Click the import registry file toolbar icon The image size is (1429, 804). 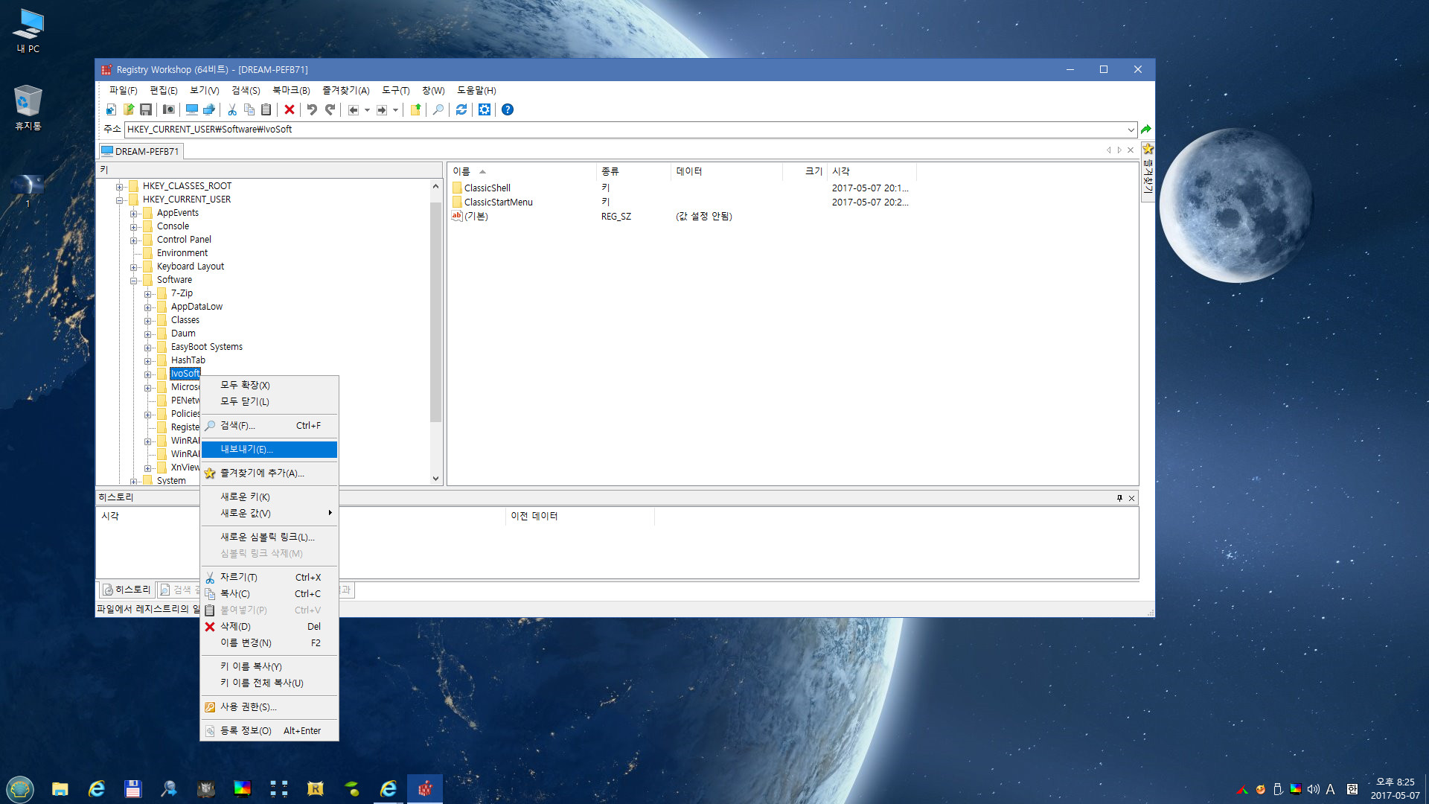pos(111,110)
